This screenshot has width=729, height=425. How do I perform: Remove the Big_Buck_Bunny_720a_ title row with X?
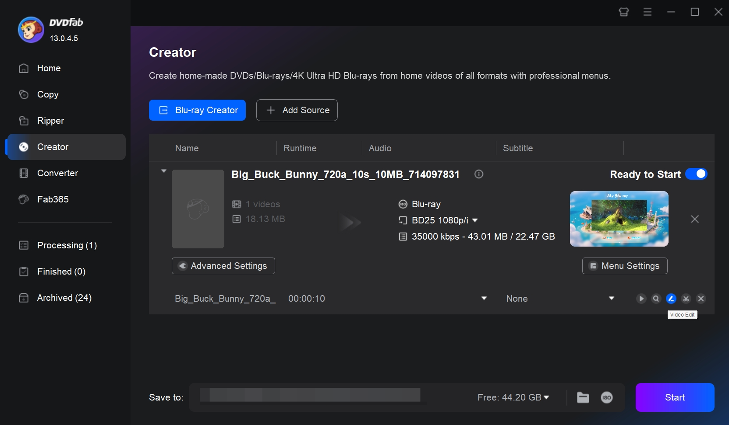[x=701, y=299]
